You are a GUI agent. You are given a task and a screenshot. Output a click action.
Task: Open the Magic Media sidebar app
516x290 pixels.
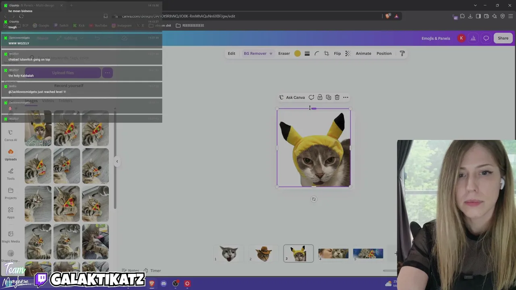point(10,237)
